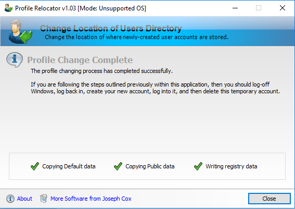Click the disabled maximize button
Image resolution: width=295 pixels, height=209 pixels.
click(x=259, y=8)
